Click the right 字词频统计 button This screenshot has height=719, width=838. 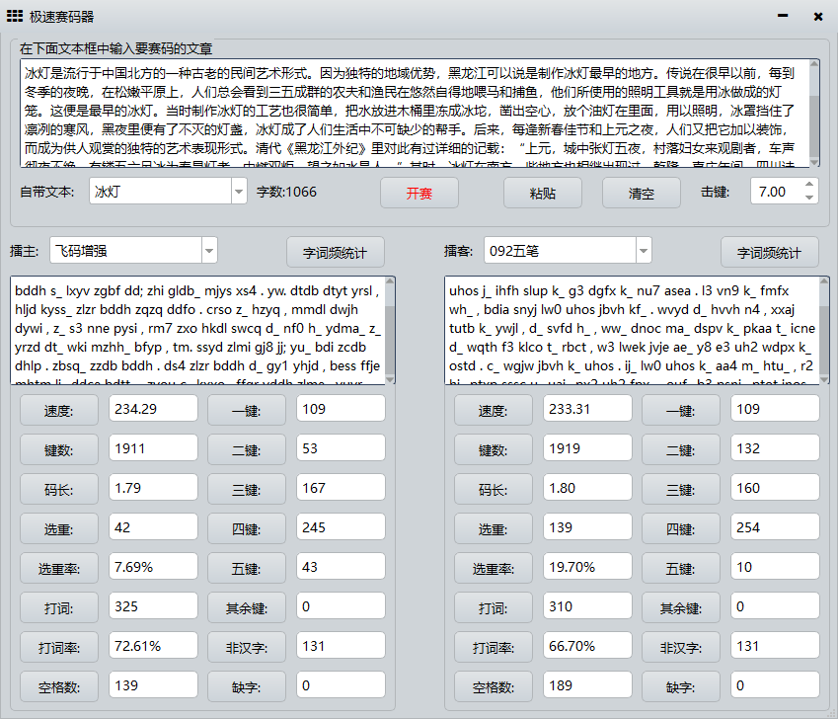(x=770, y=252)
